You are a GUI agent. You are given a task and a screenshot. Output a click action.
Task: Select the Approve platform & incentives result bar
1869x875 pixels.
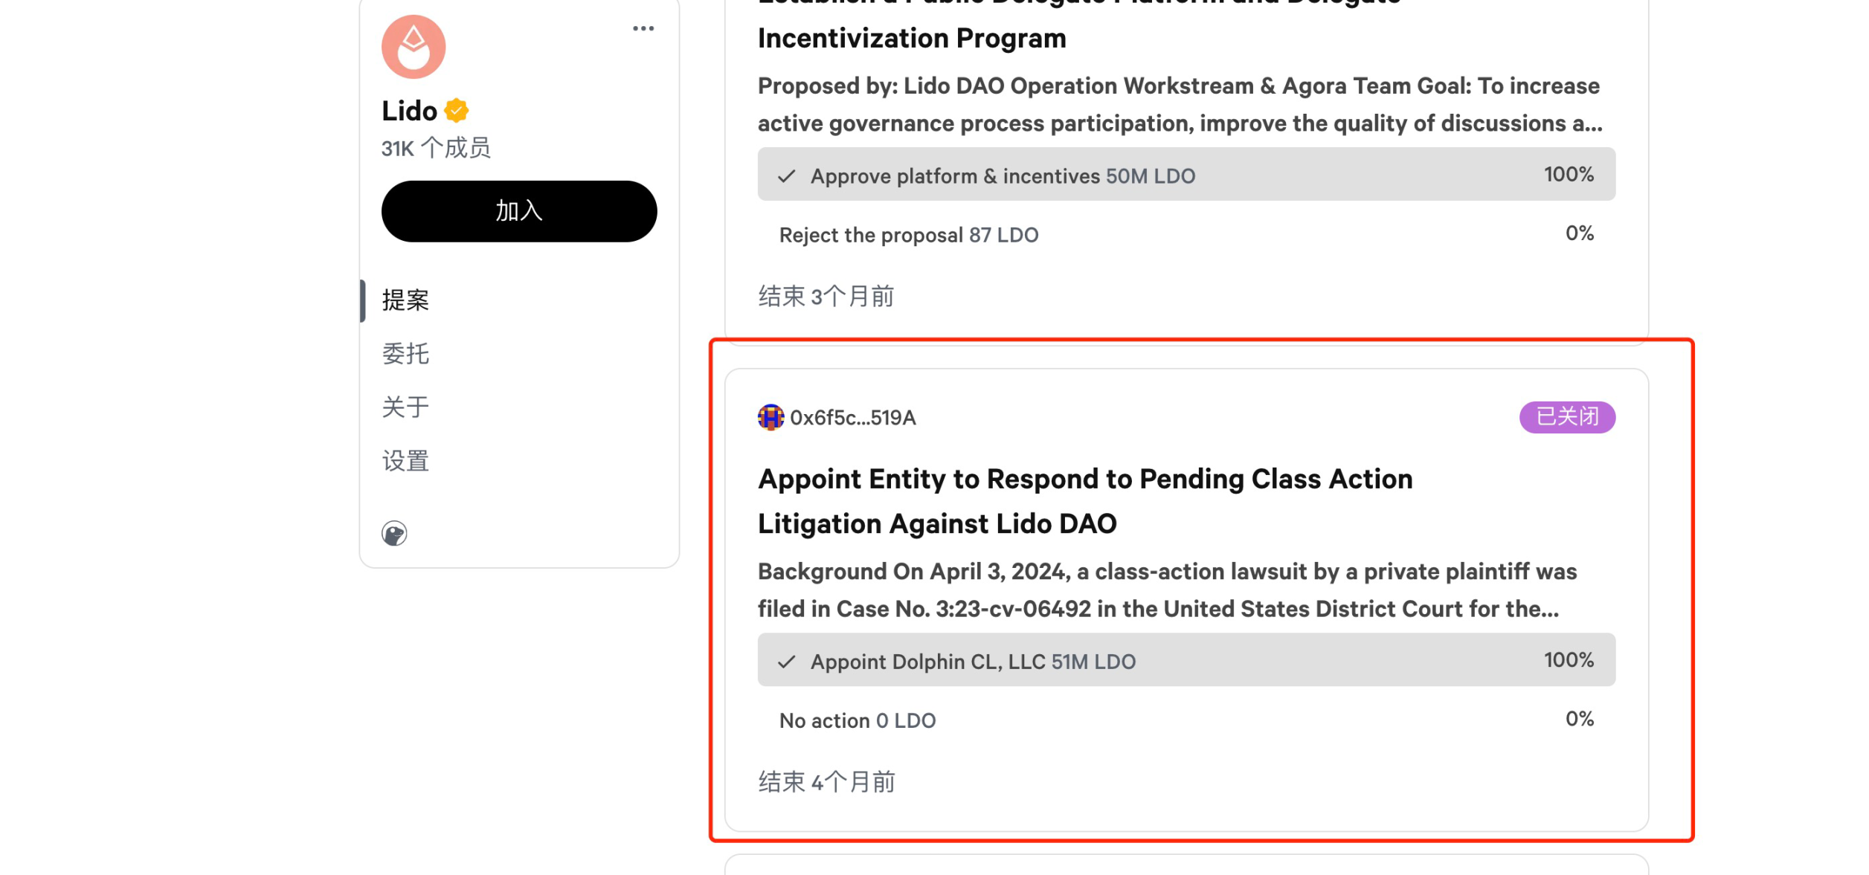click(x=1186, y=175)
